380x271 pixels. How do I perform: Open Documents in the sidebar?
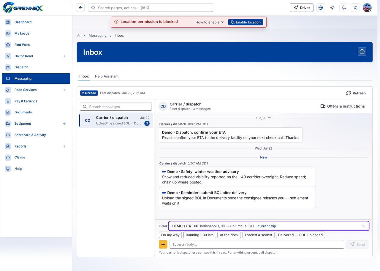(x=36, y=112)
